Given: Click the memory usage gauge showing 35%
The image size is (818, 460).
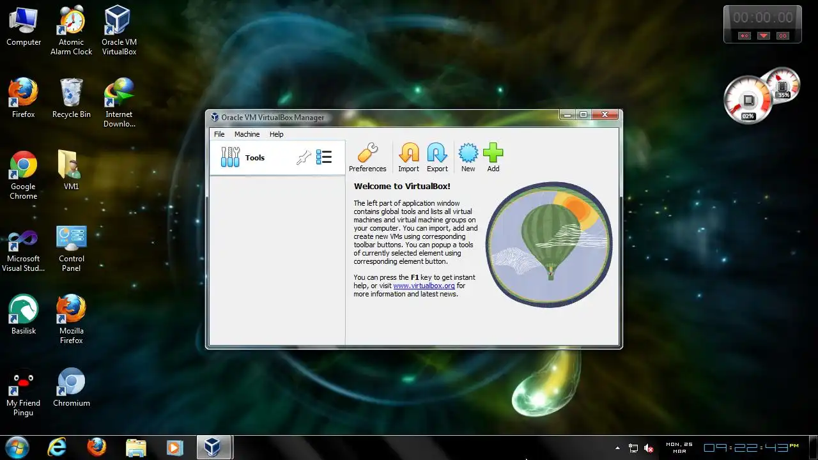Looking at the screenshot, I should click(782, 86).
